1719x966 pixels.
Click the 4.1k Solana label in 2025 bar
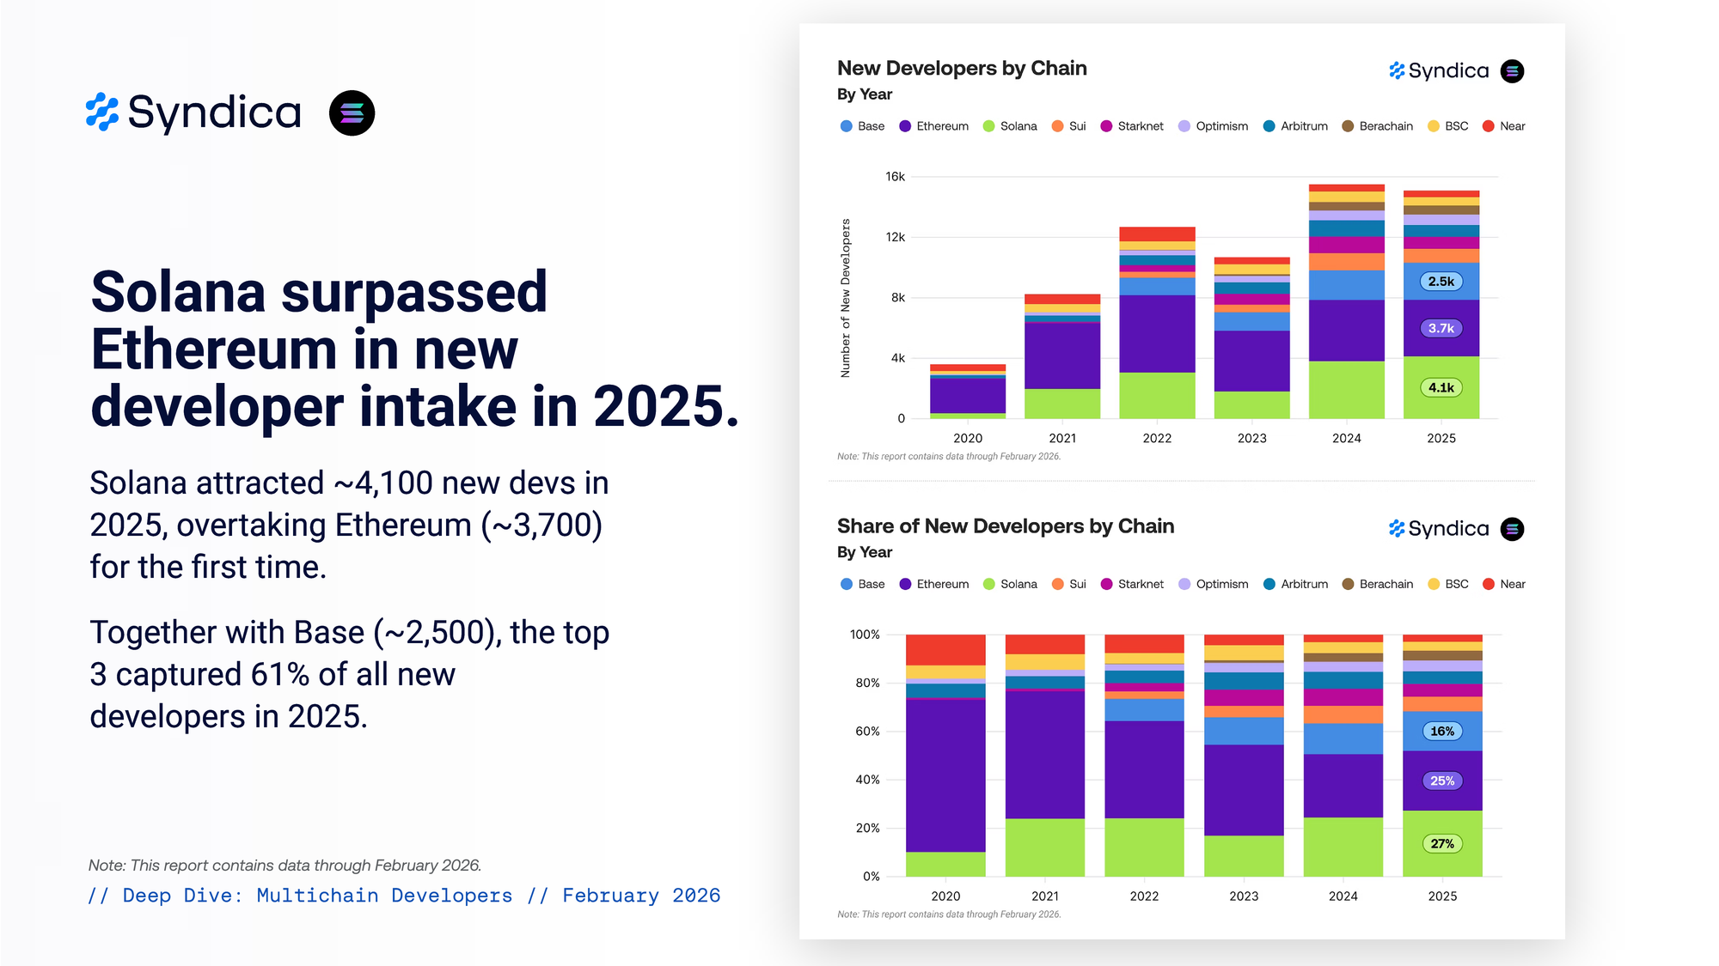[1441, 387]
